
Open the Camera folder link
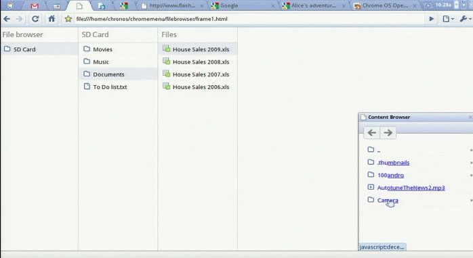click(388, 201)
